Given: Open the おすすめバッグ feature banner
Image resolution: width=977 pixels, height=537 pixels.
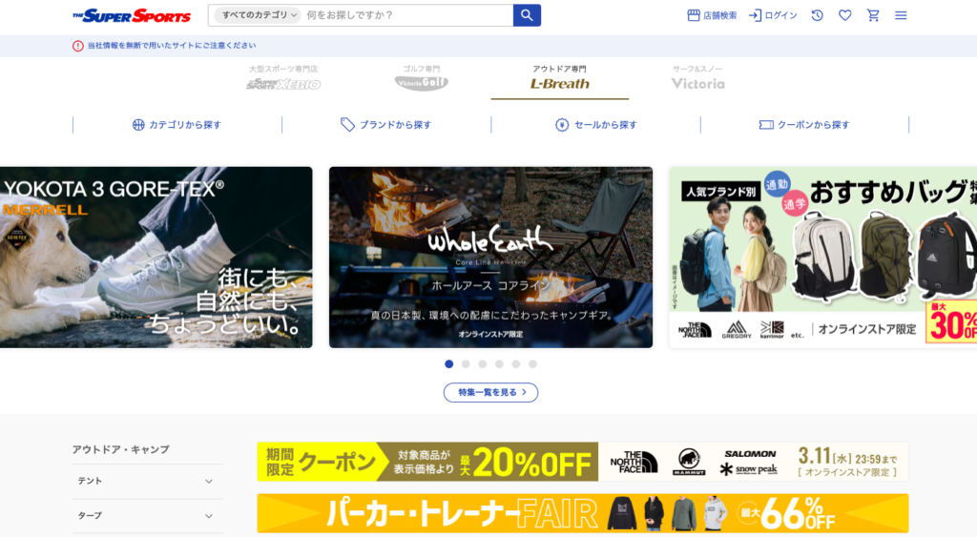Looking at the screenshot, I should [823, 258].
